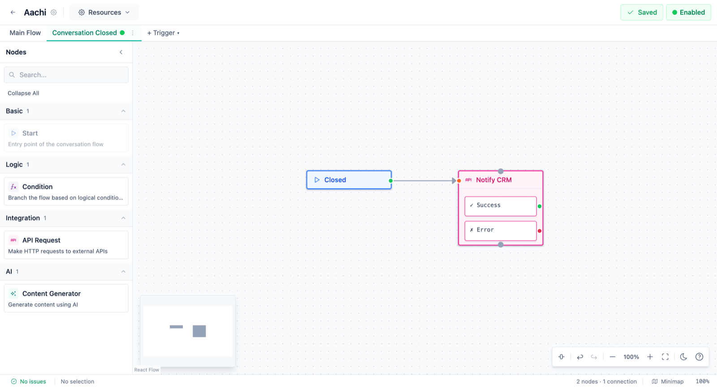The width and height of the screenshot is (717, 388).
Task: Collapse the AI section
Action: pos(66,272)
